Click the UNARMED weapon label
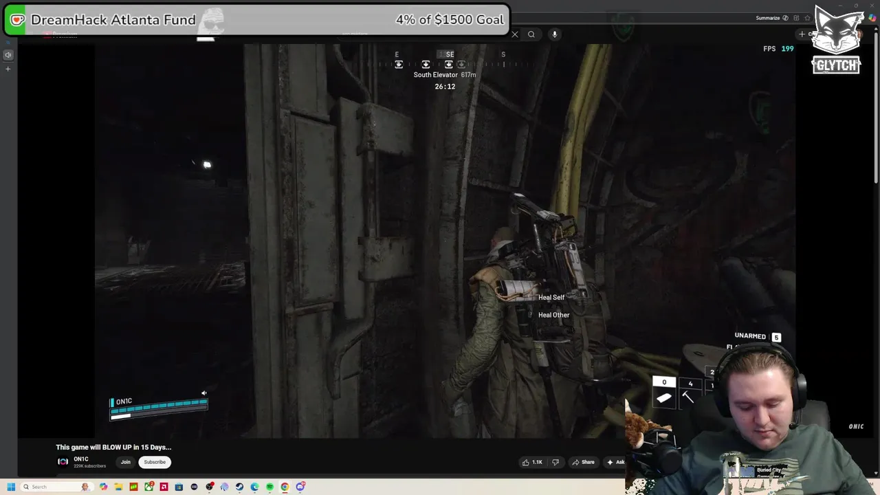 coord(750,336)
